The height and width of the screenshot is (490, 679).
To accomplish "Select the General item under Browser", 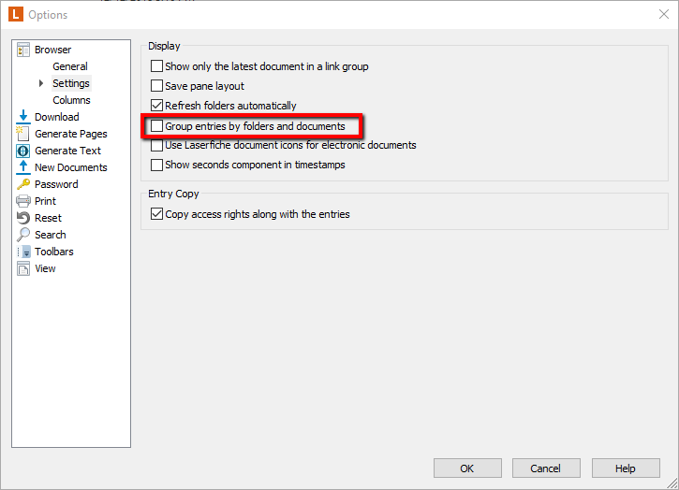I will 70,66.
